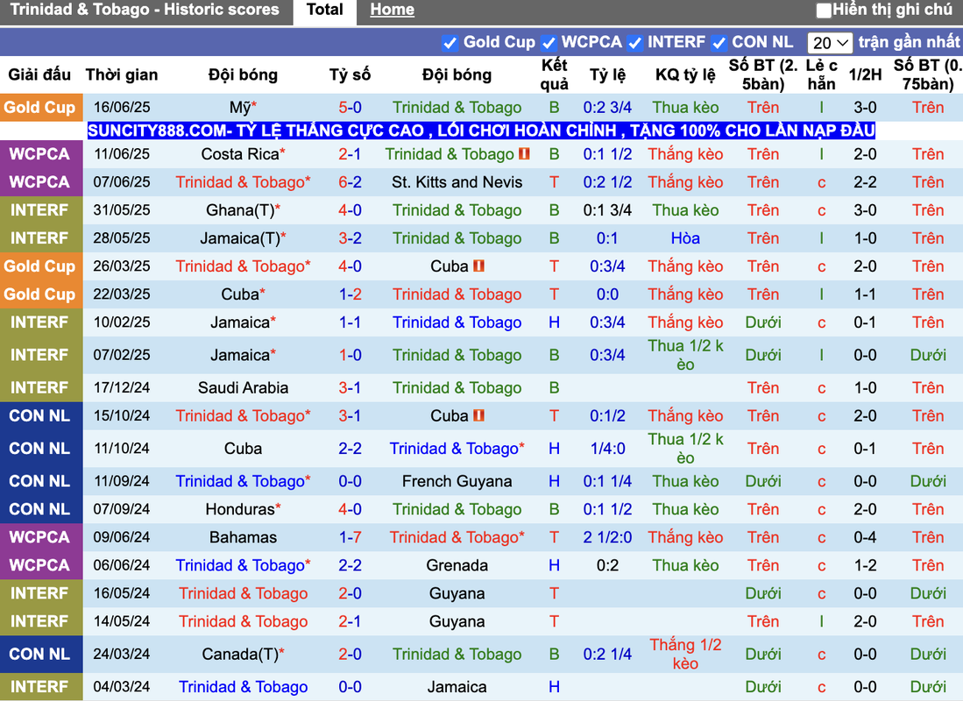
Task: Open the 5-0 score of Mỹ match
Action: 350,108
